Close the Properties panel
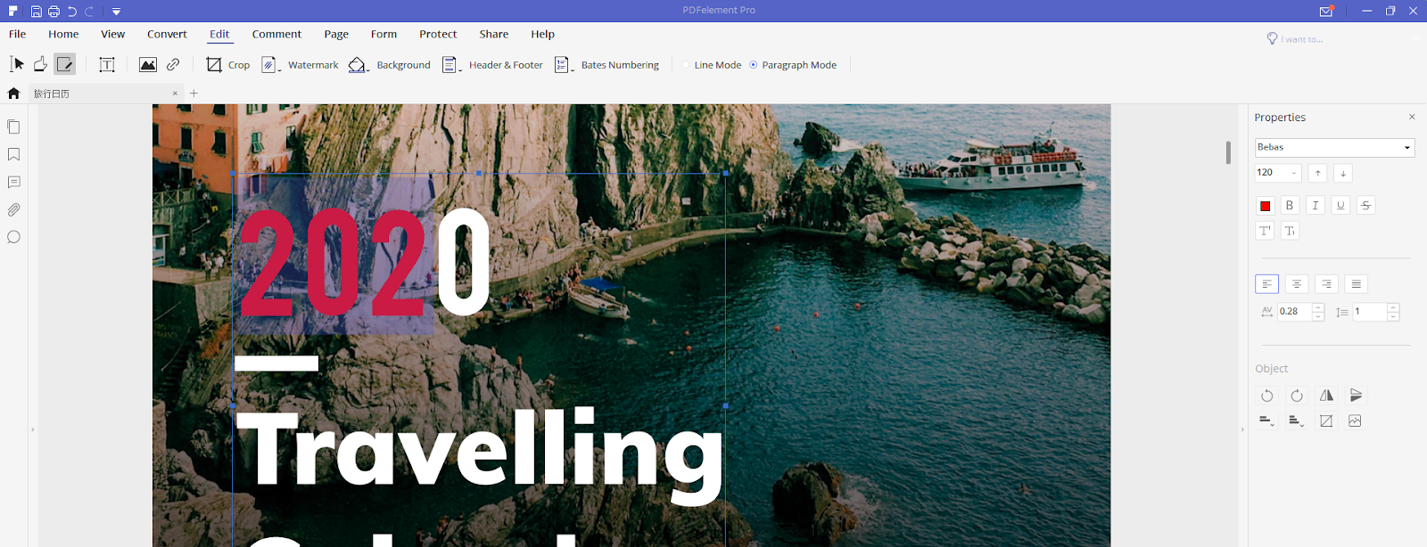1427x547 pixels. coord(1412,117)
